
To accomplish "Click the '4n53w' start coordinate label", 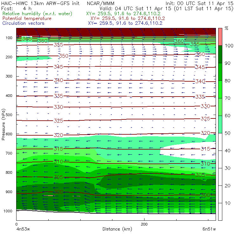I will 23,229.
